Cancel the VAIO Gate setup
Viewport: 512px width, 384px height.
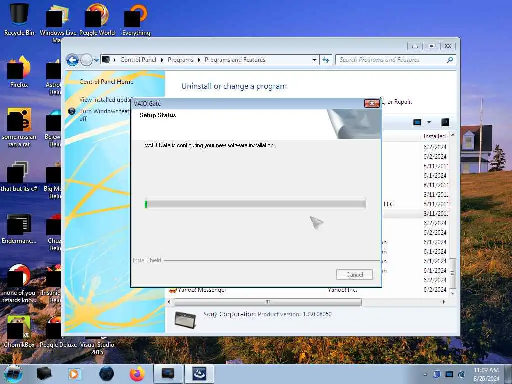354,275
